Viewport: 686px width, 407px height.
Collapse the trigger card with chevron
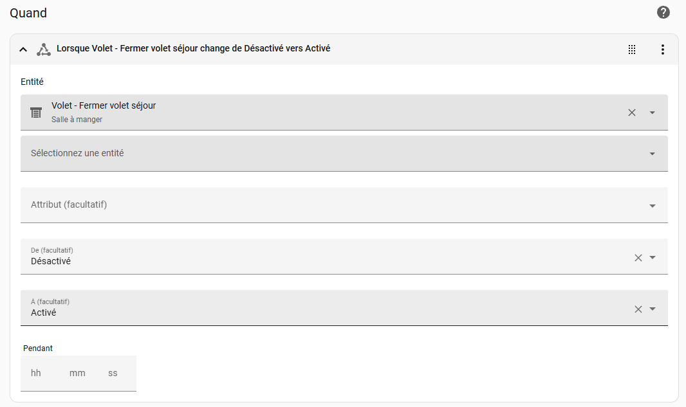(23, 50)
